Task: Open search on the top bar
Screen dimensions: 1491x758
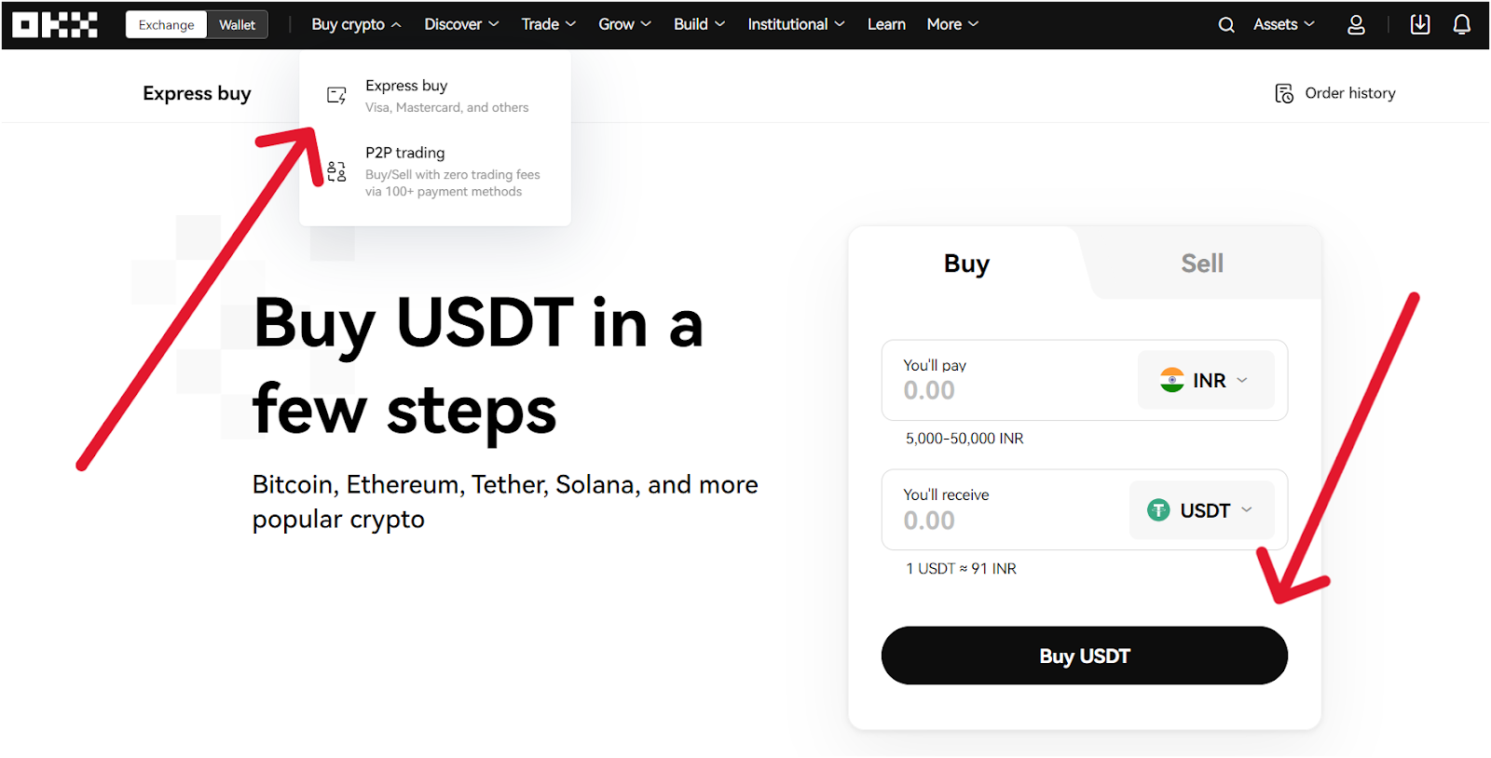Action: 1225,24
